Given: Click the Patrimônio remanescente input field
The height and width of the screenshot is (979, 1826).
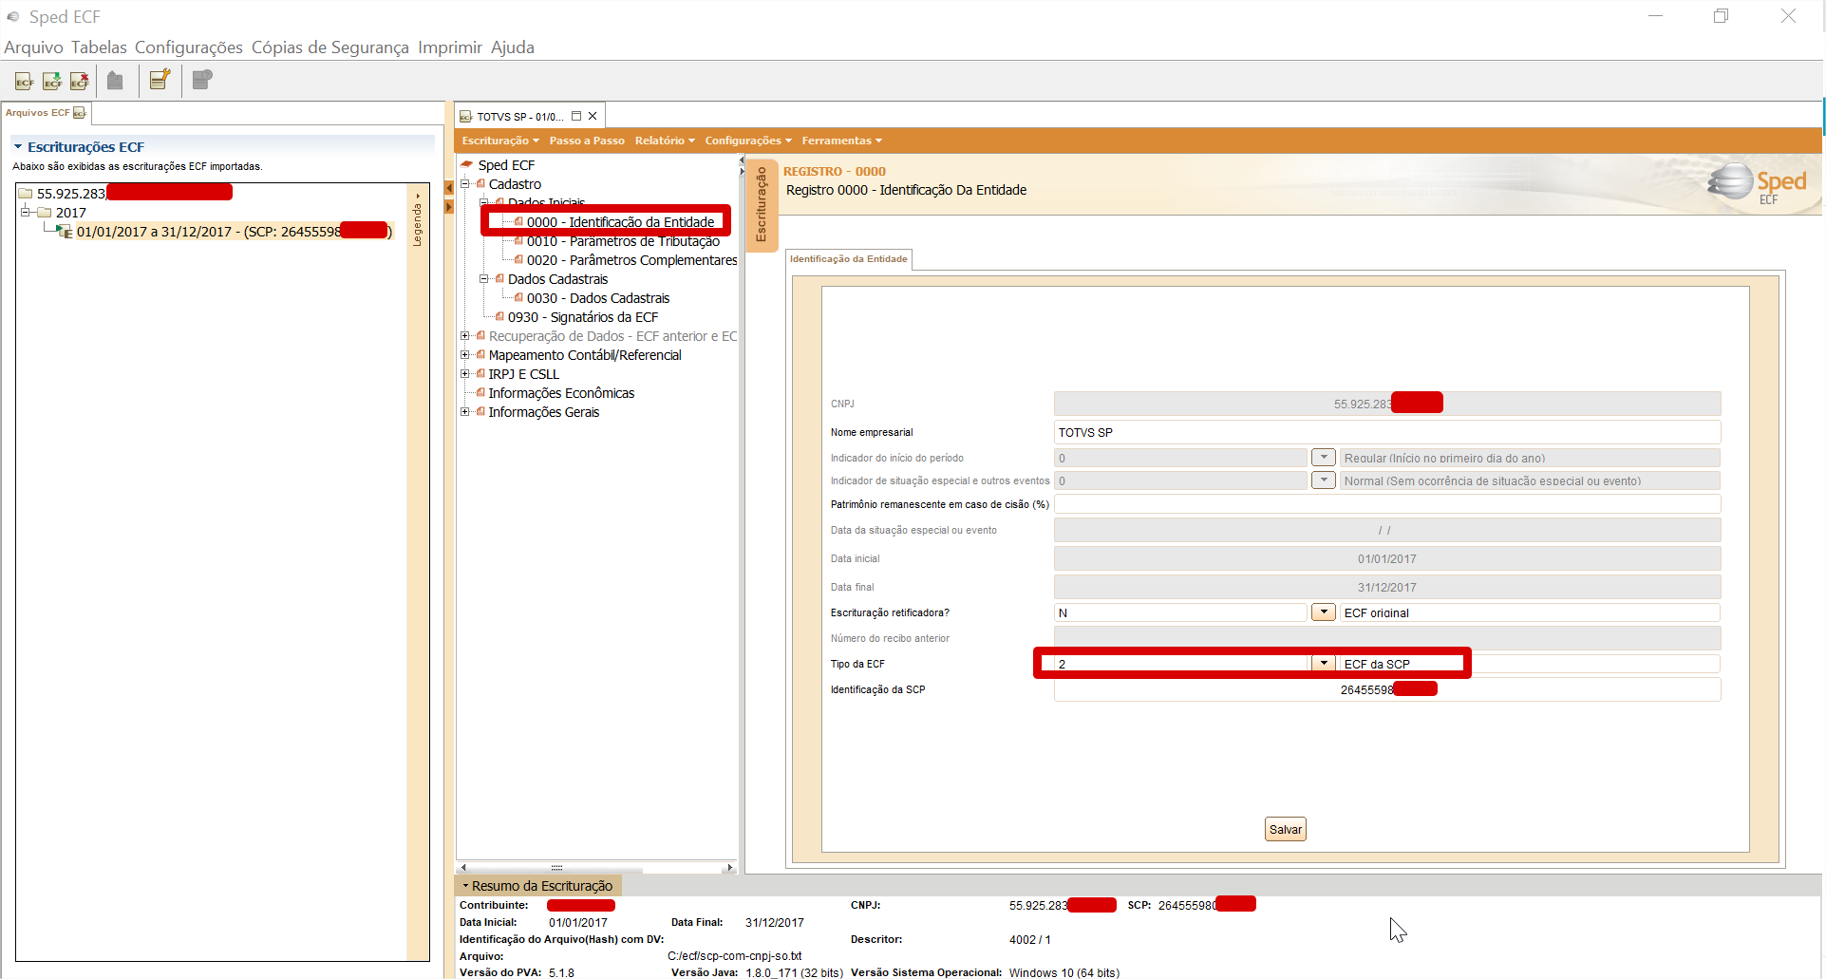Looking at the screenshot, I should [x=1387, y=504].
